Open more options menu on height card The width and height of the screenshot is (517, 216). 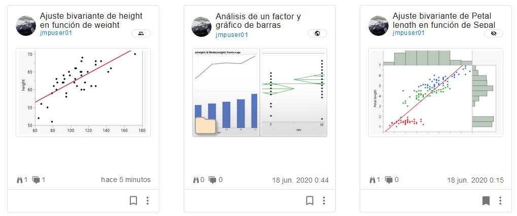(148, 201)
